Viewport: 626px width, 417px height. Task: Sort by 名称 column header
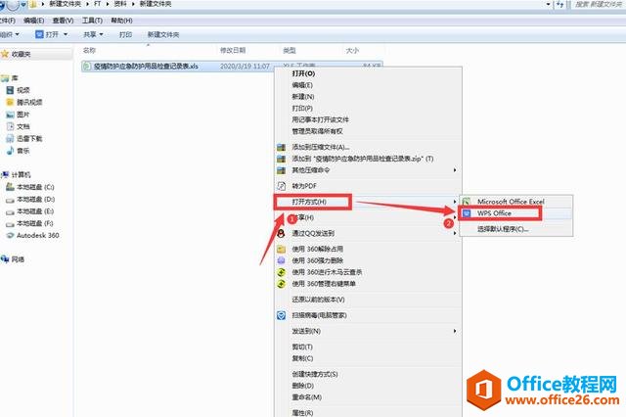[x=89, y=50]
